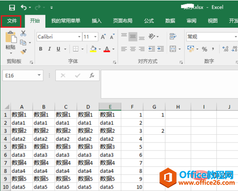Toggle underline formatting
This screenshot has height=191, width=238.
58,49
